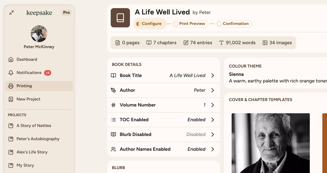Collapse the sidebar with the arrows icon
Screen dimensions: 327x173
click(x=11, y=13)
